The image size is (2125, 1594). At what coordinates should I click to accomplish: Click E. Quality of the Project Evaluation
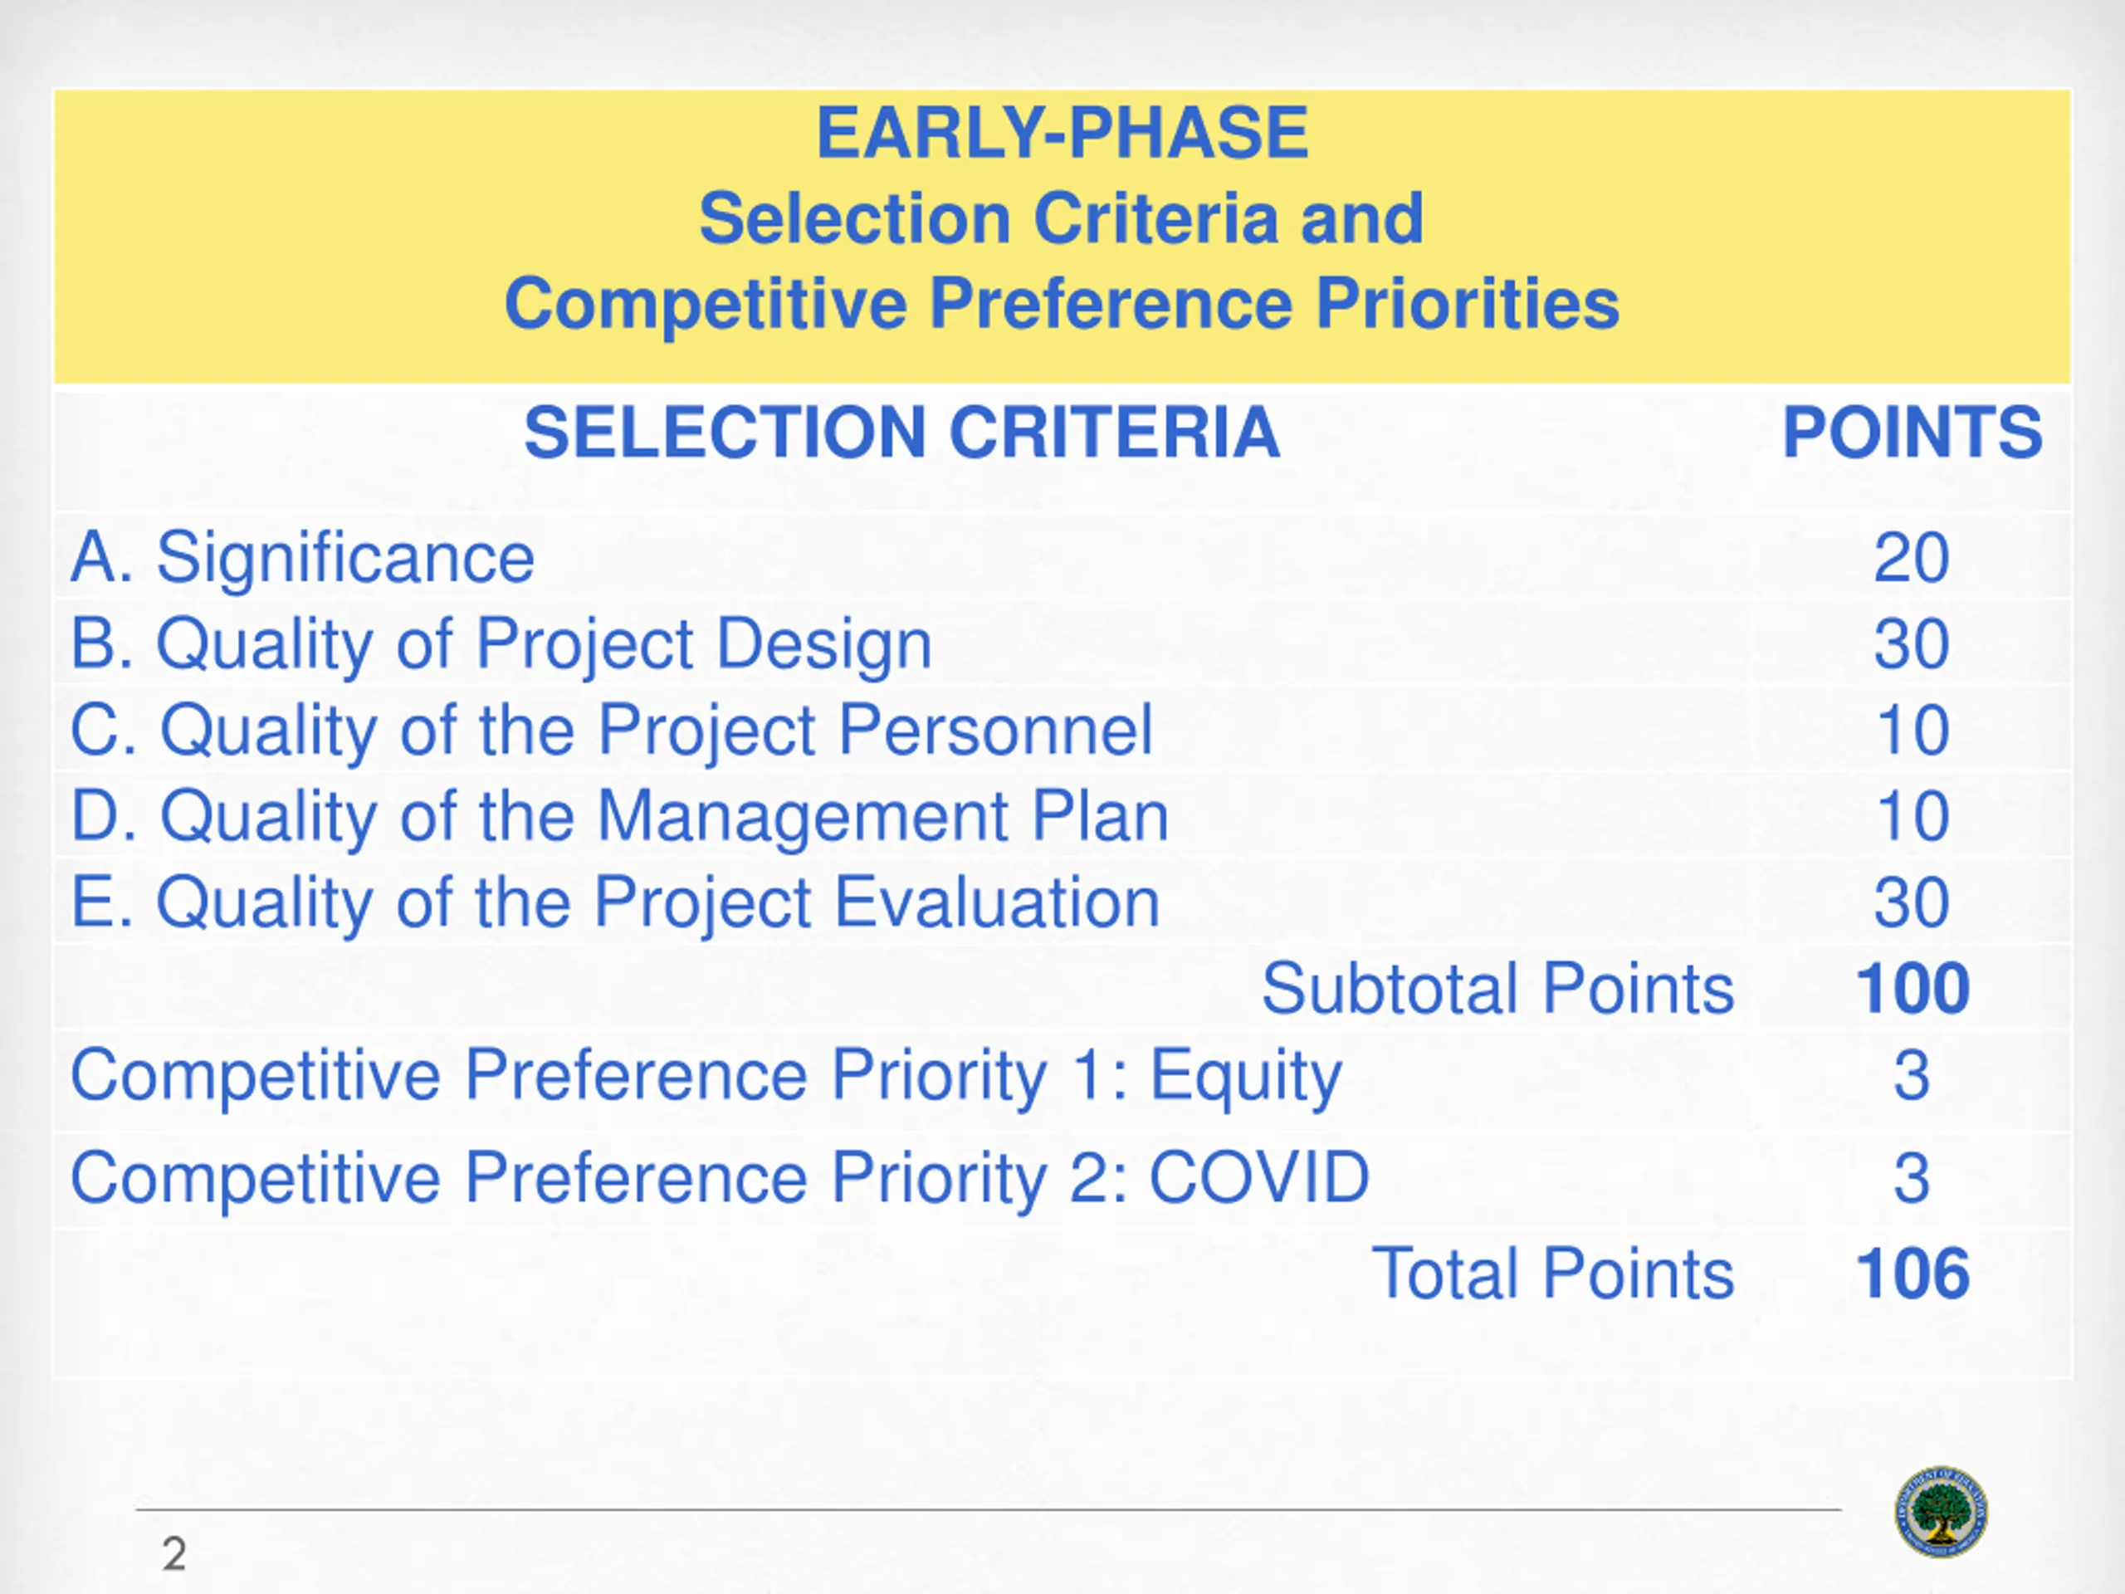615,902
